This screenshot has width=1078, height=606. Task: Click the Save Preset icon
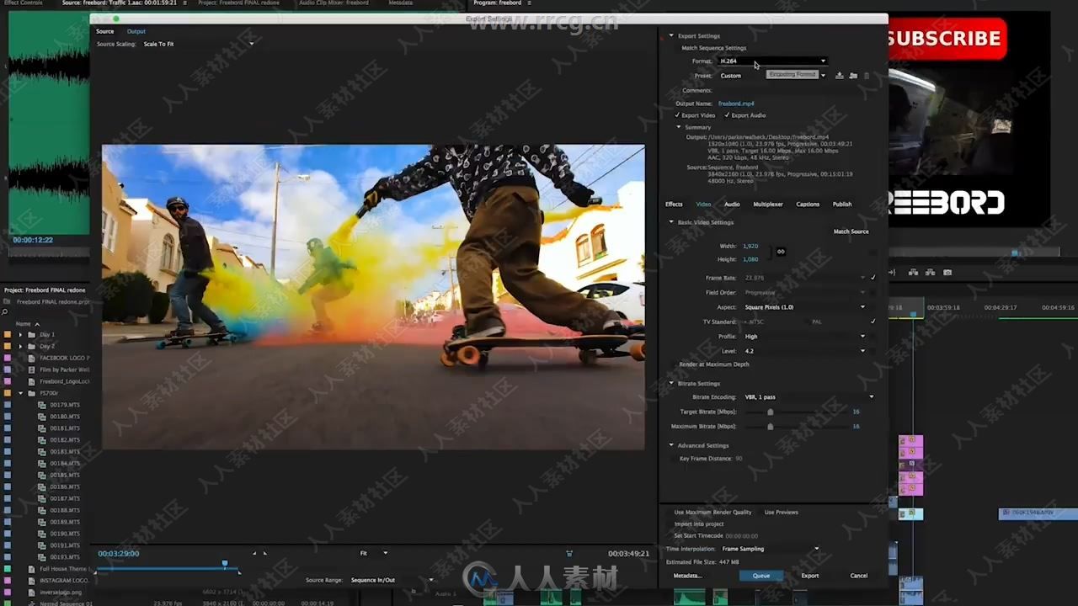(839, 76)
